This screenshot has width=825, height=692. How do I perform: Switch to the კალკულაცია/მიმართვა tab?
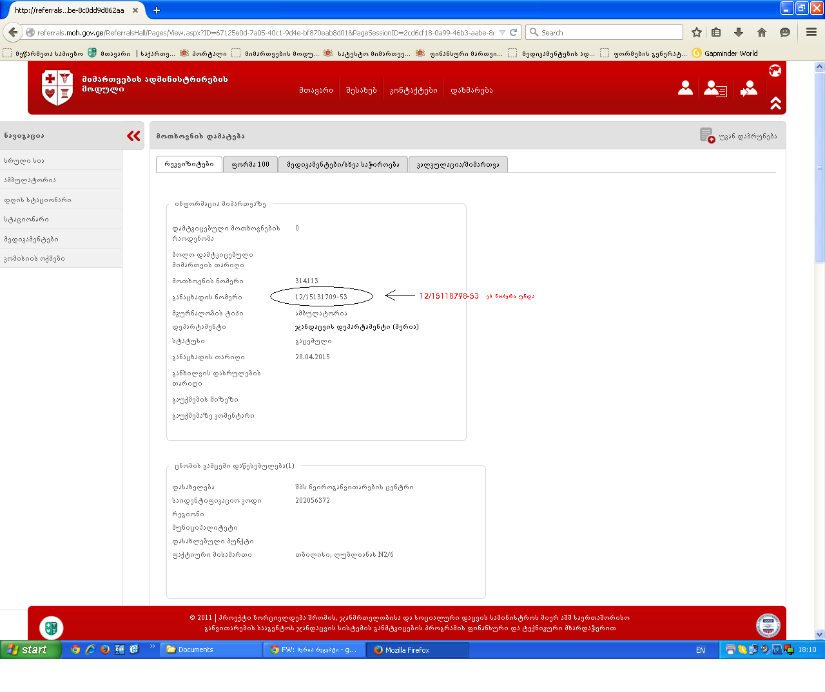click(x=458, y=165)
